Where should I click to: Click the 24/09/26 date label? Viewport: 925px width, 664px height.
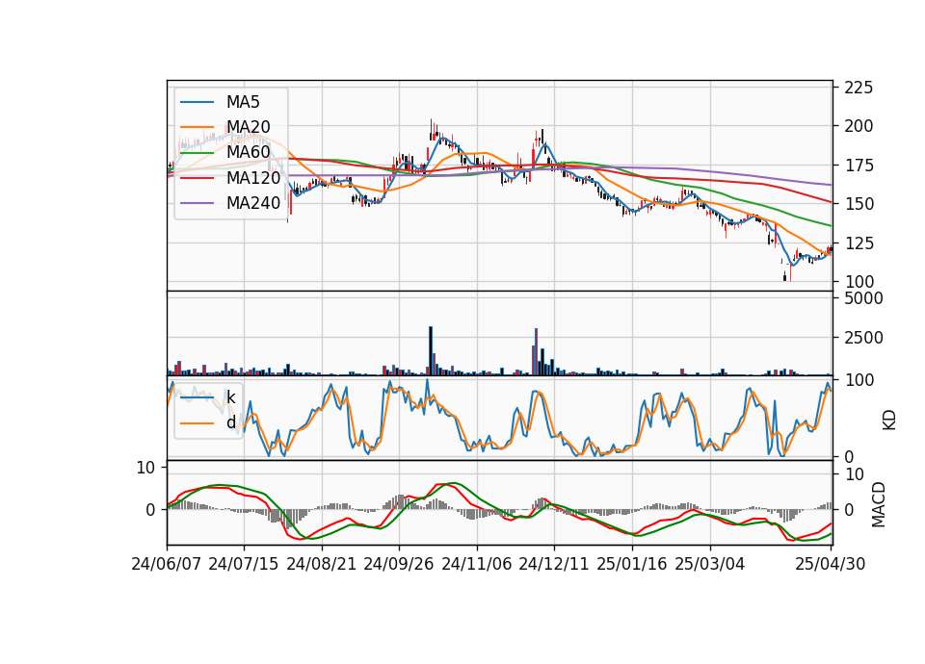(x=399, y=564)
